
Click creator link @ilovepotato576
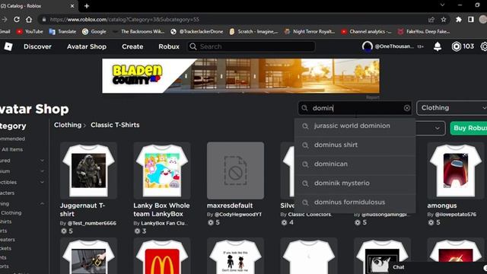(455, 215)
